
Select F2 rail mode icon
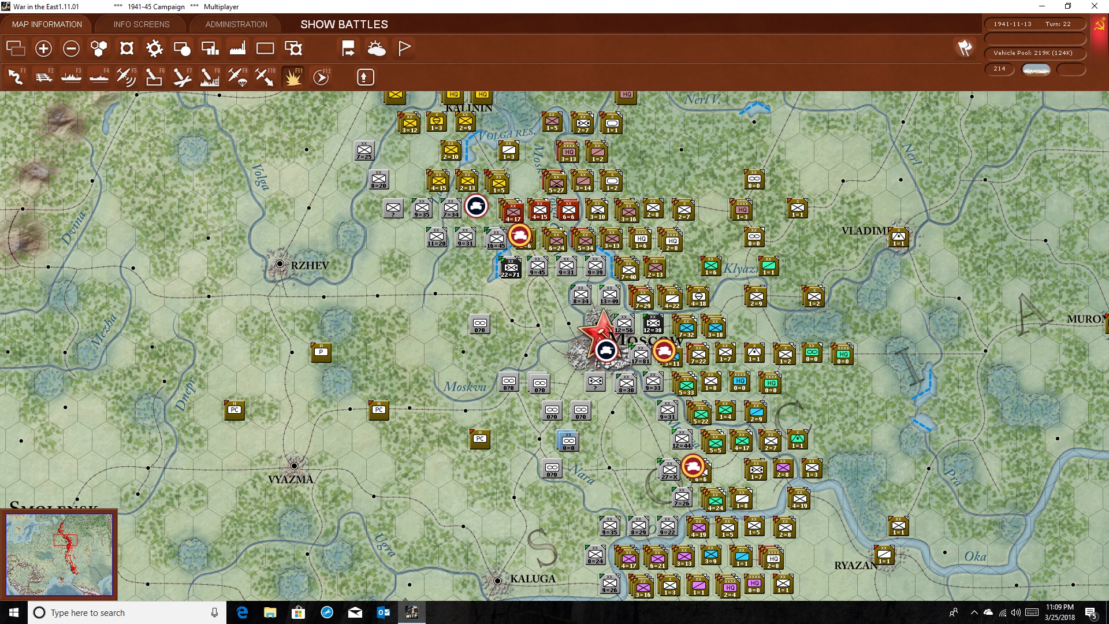click(43, 77)
